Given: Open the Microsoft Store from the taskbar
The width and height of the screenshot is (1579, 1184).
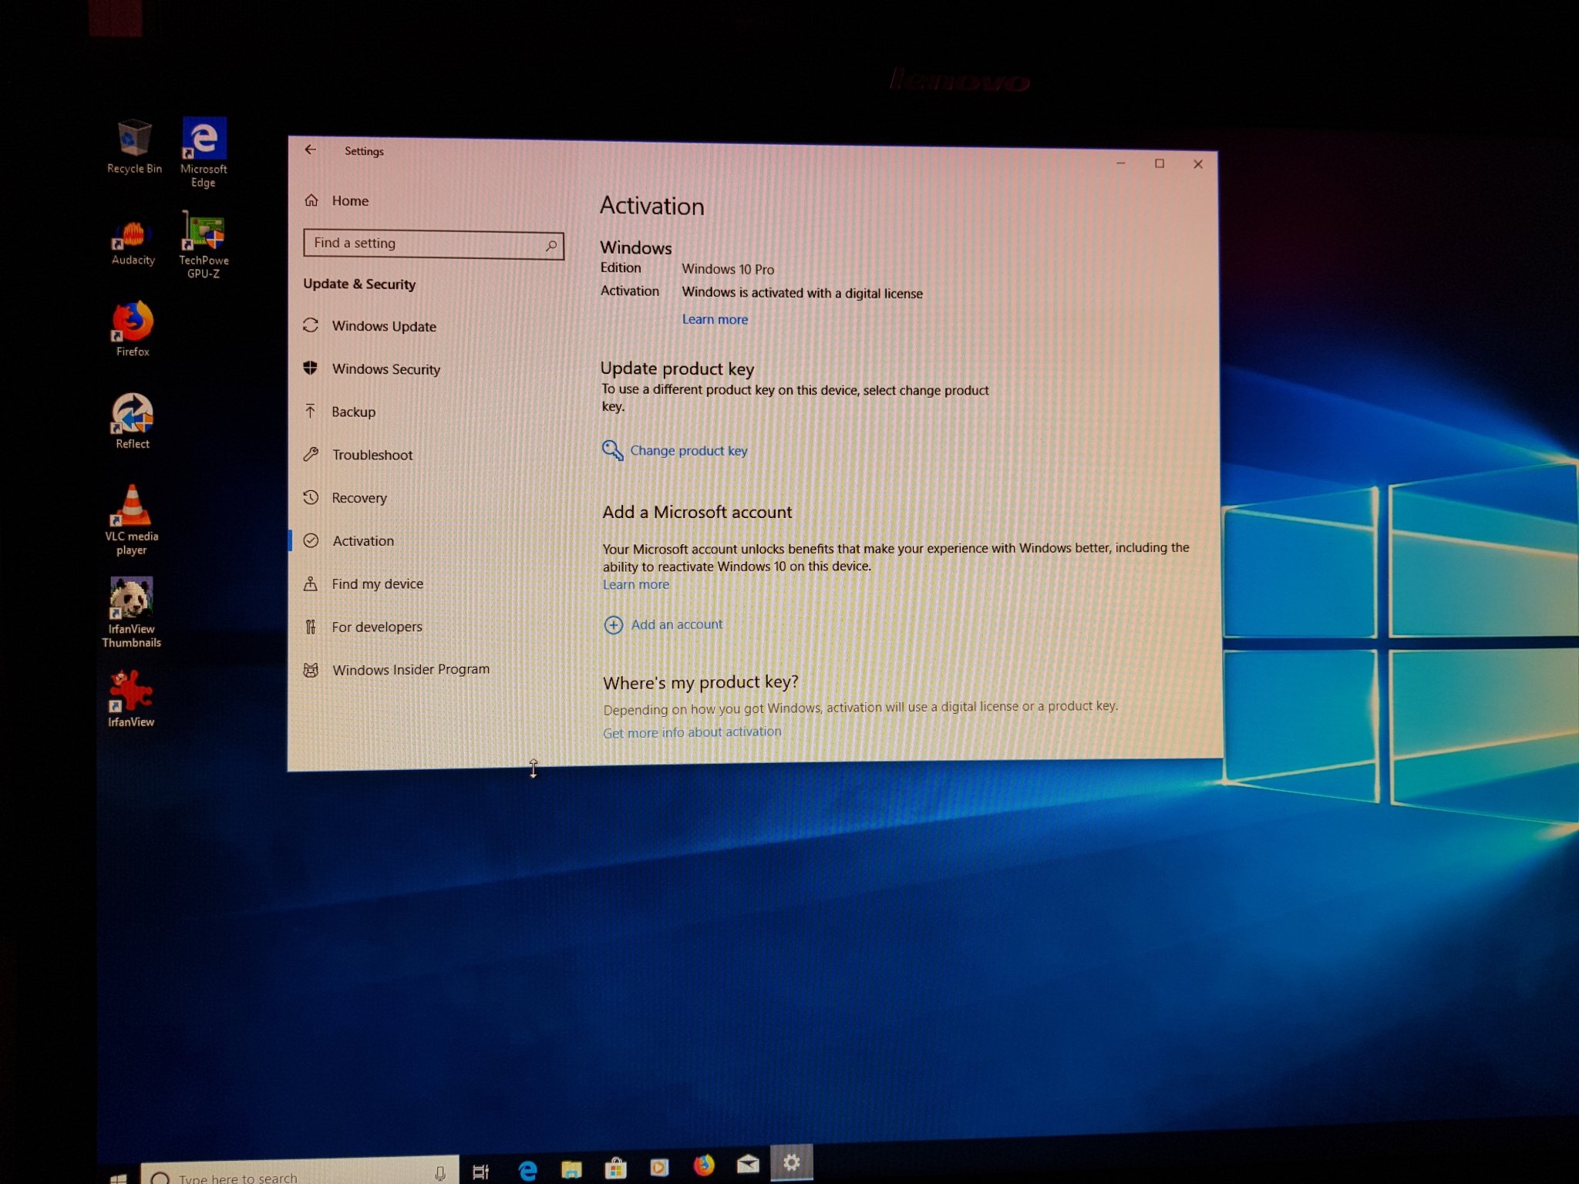Looking at the screenshot, I should (615, 1169).
